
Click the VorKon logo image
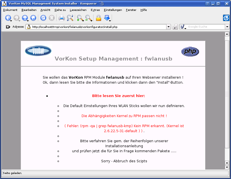point(38,51)
